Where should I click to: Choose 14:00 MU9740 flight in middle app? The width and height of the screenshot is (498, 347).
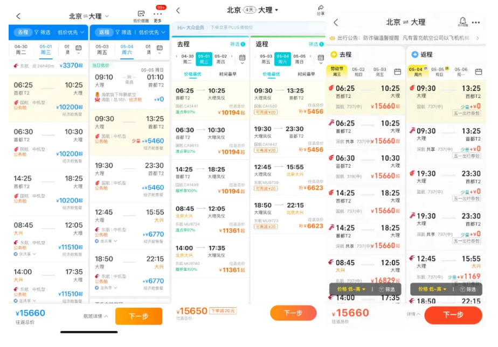[211, 258]
